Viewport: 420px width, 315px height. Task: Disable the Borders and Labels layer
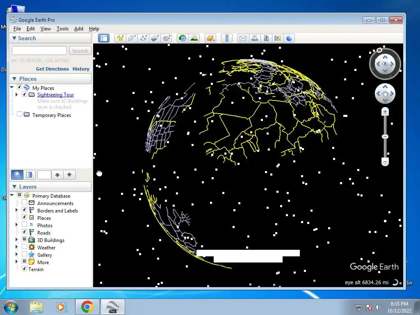point(24,210)
